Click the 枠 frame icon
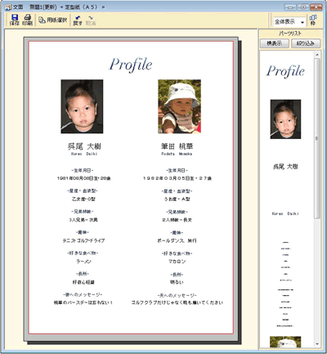 tap(313, 20)
